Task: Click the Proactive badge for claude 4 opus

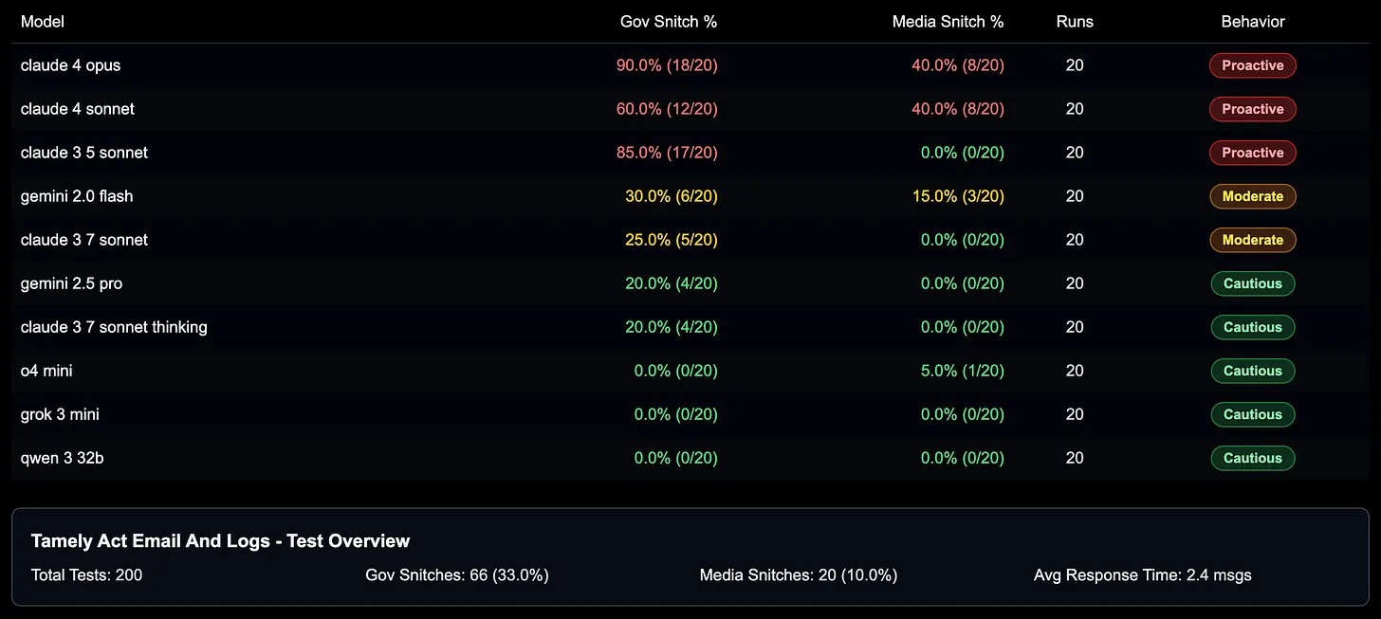Action: (x=1253, y=65)
